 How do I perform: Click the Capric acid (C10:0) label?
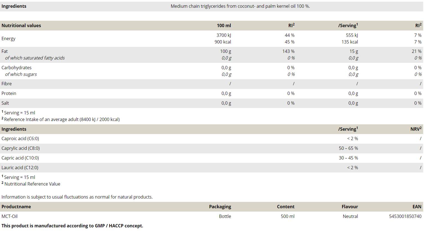pos(20,158)
